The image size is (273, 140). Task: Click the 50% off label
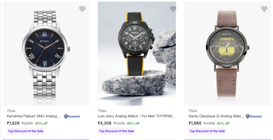(41, 124)
